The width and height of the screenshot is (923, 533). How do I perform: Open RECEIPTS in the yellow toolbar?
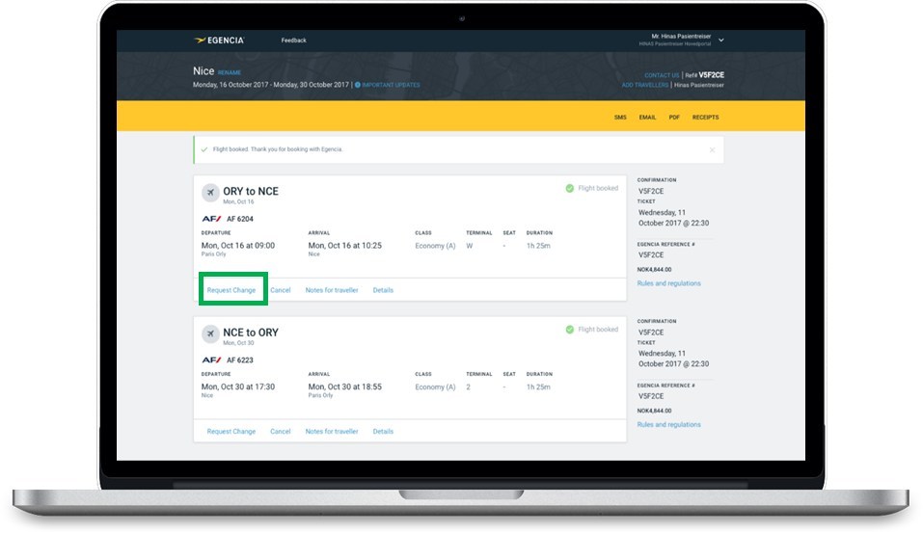pos(705,118)
